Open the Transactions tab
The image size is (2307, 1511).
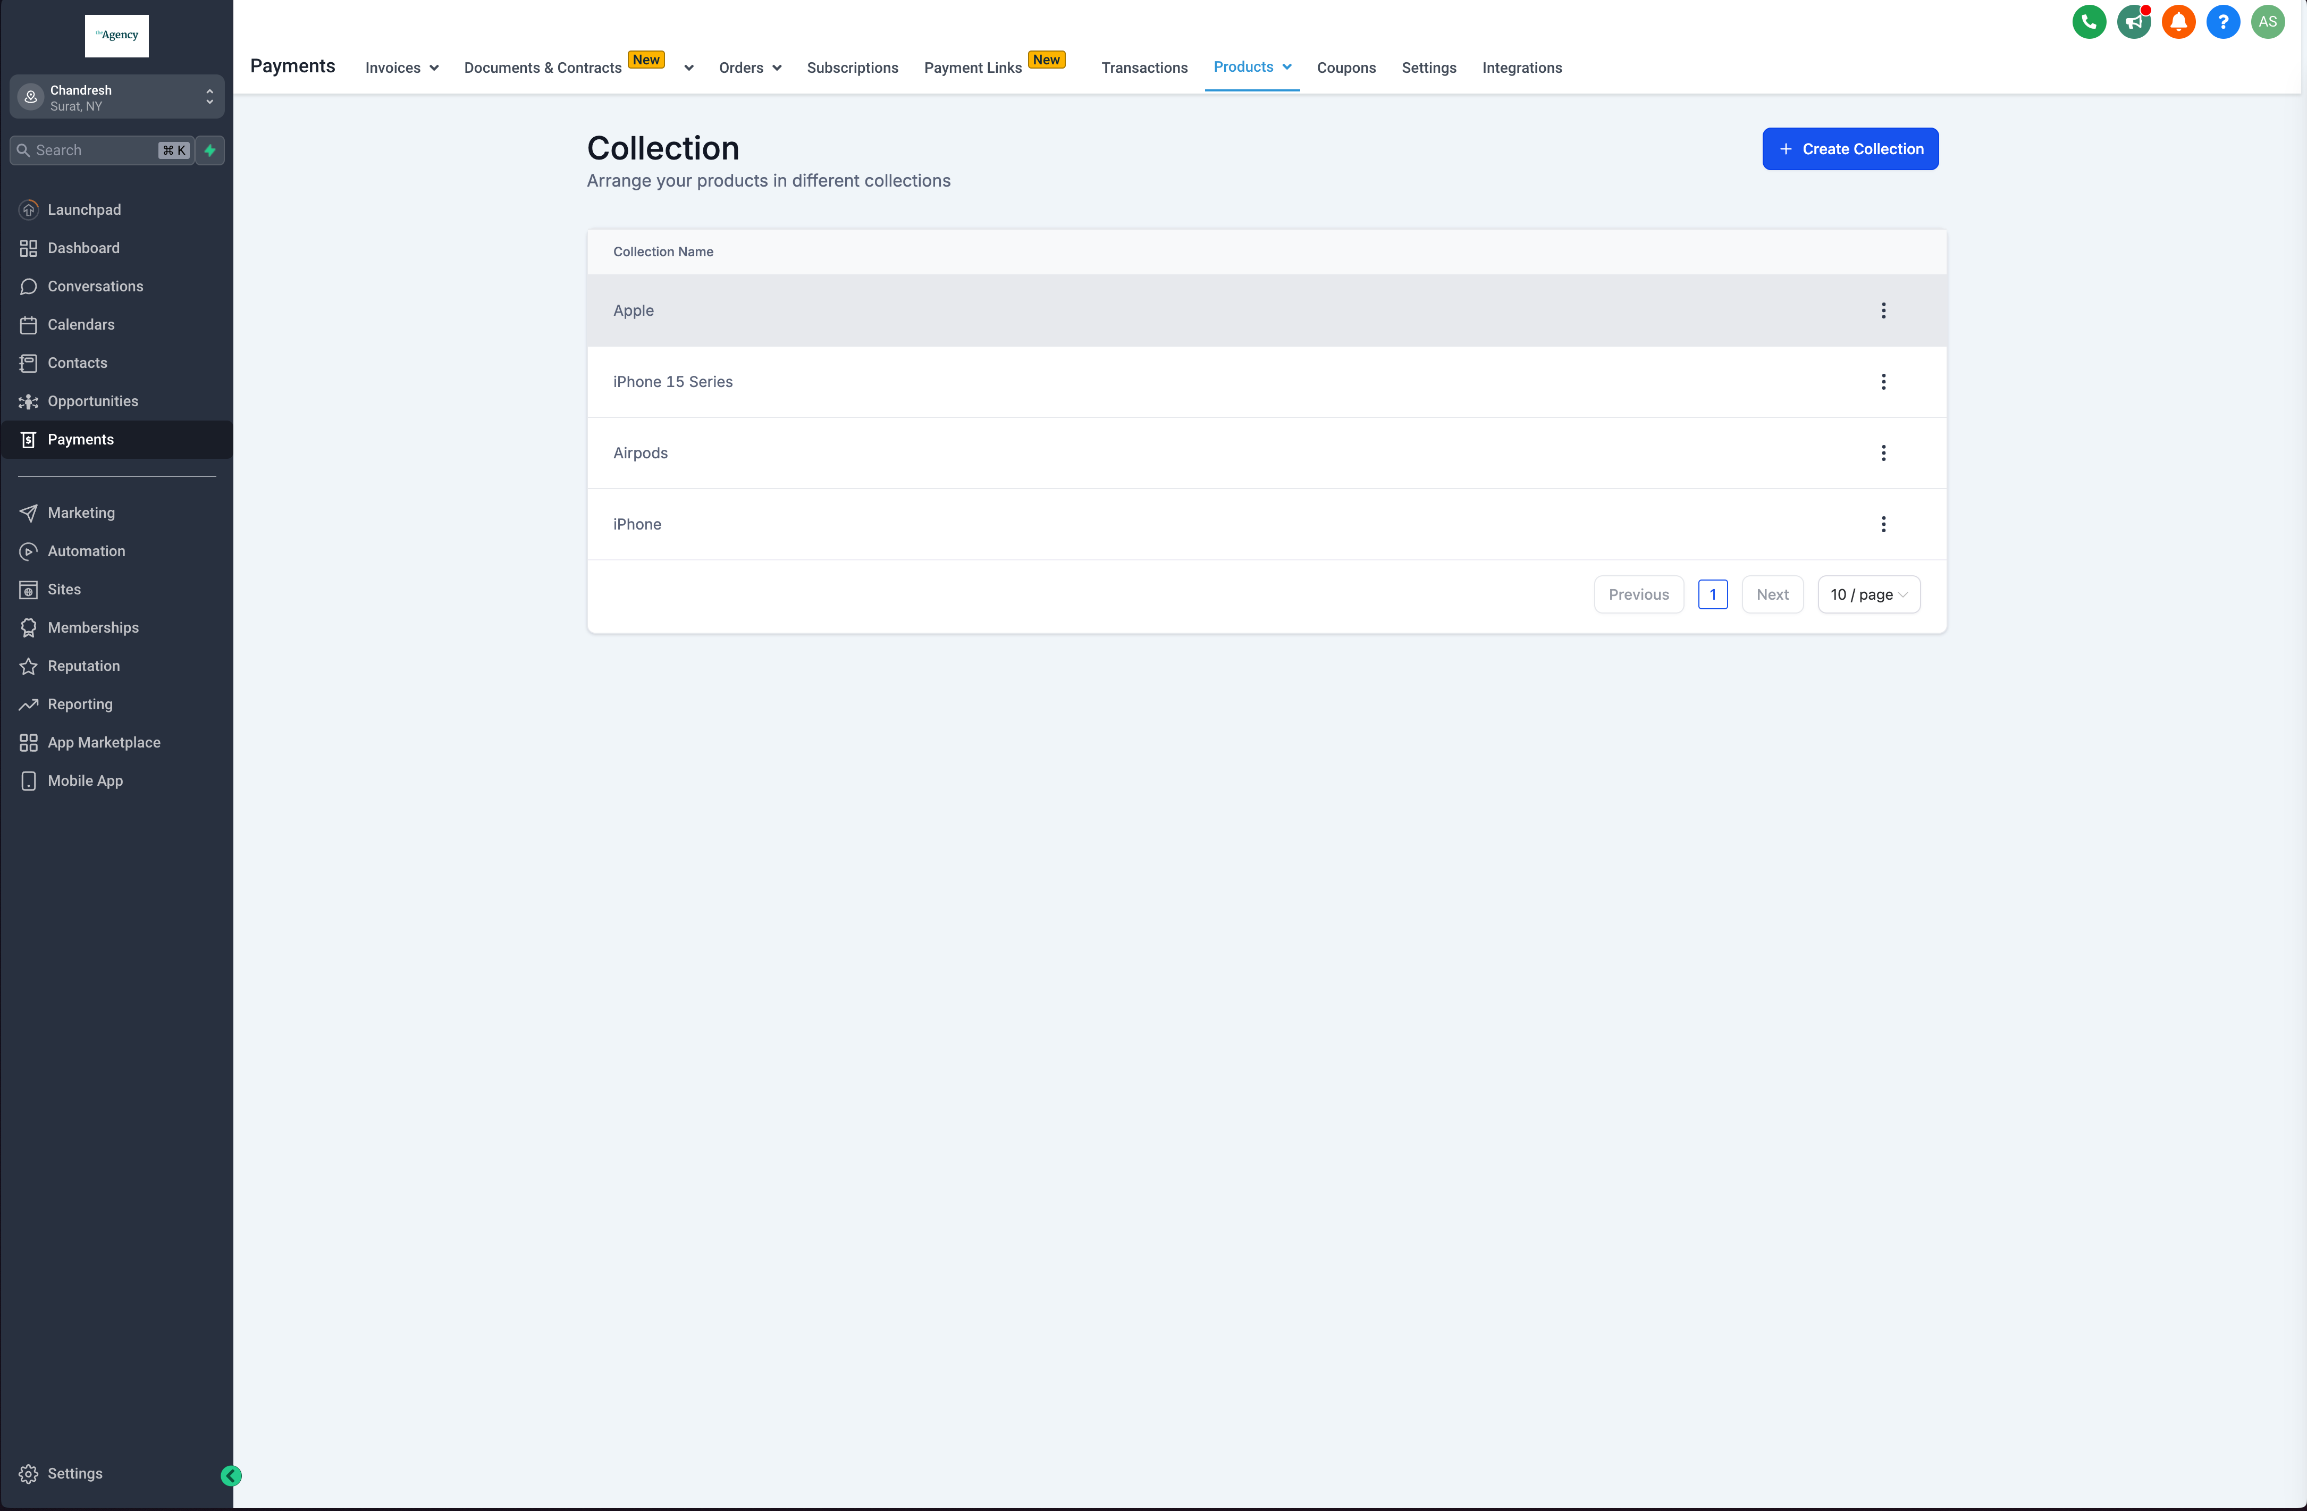(1144, 68)
